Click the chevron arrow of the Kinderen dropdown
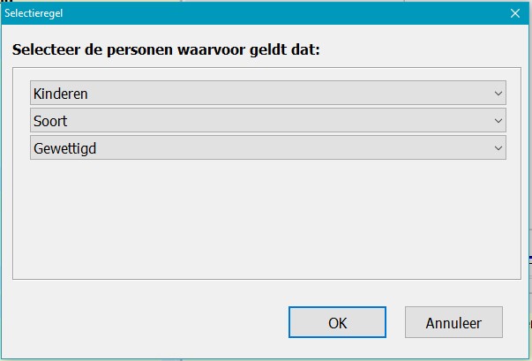Screen dimensions: 532x361 (x=498, y=93)
